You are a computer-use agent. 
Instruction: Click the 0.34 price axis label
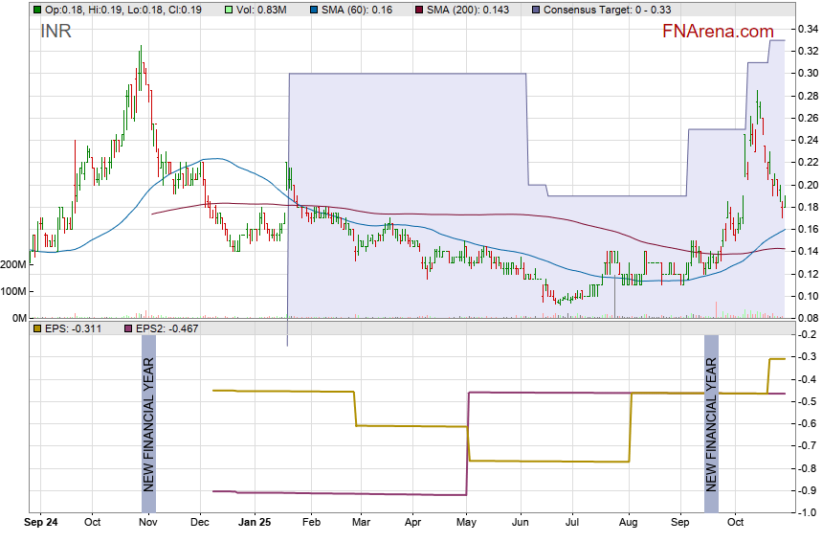[806, 29]
